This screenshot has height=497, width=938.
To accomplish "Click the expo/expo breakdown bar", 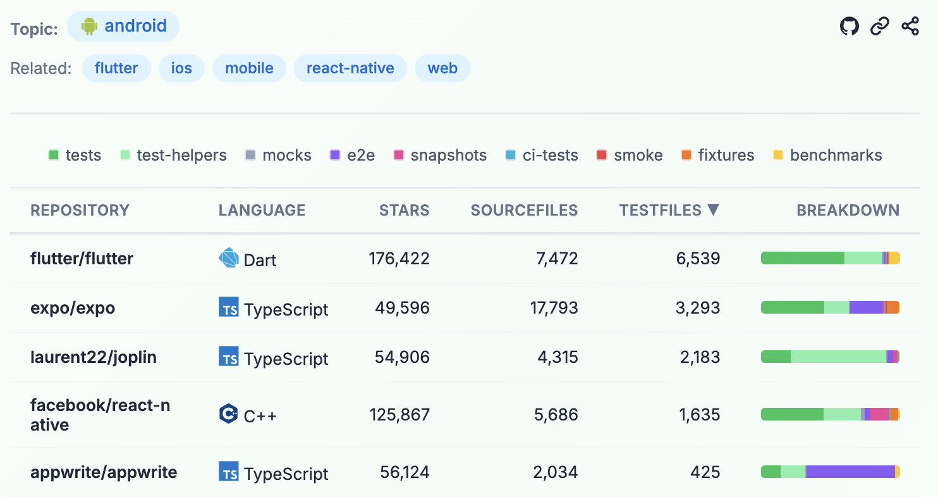I will (831, 307).
